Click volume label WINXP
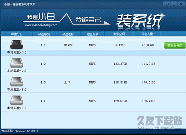 (68, 45)
